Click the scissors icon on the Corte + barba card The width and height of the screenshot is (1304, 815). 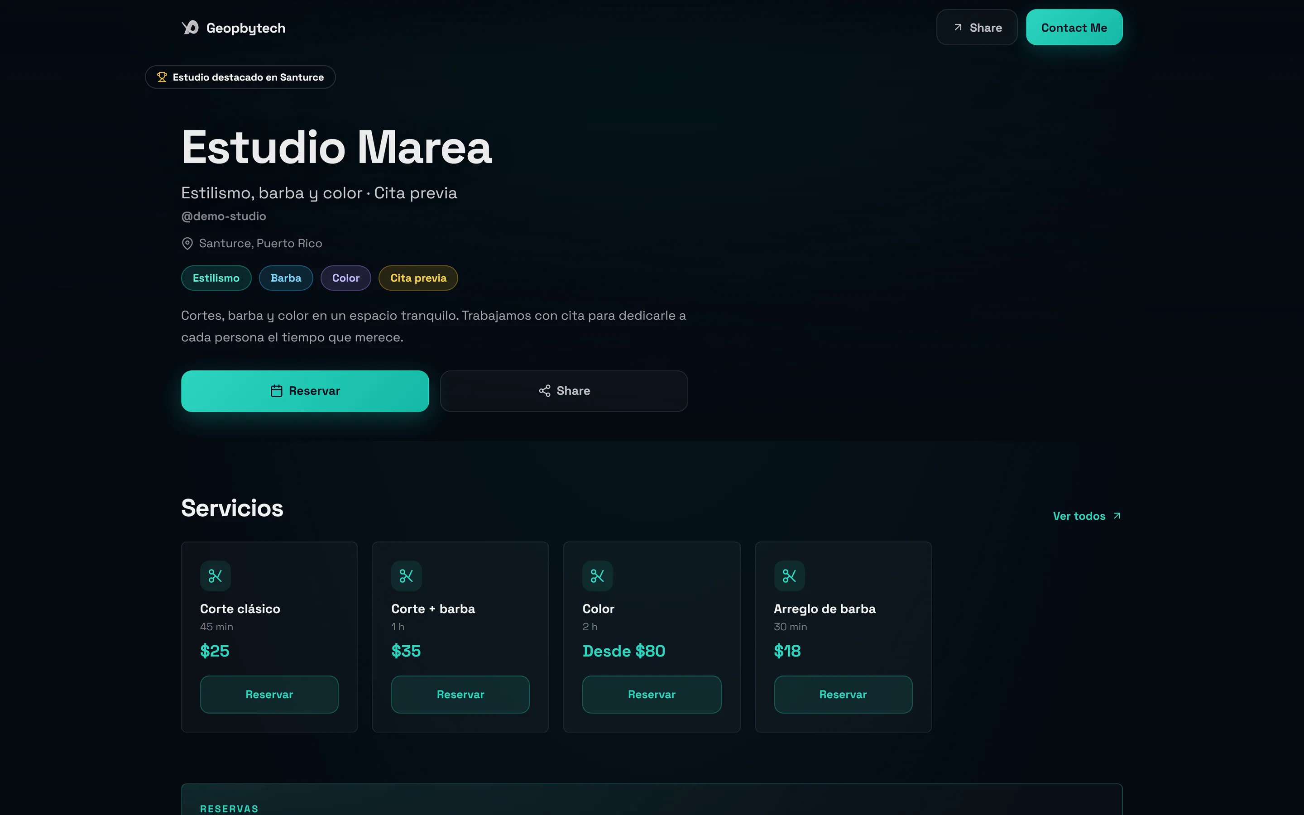click(406, 575)
